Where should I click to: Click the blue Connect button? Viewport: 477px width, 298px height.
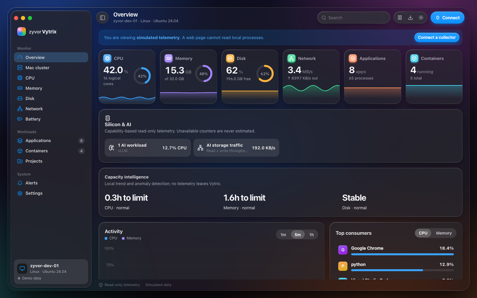tap(448, 18)
